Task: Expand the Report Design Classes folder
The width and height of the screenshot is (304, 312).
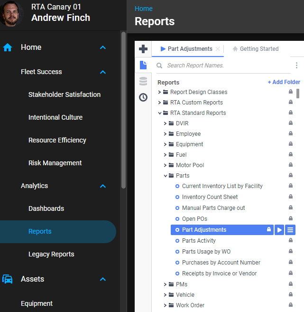Action: pyautogui.click(x=160, y=92)
